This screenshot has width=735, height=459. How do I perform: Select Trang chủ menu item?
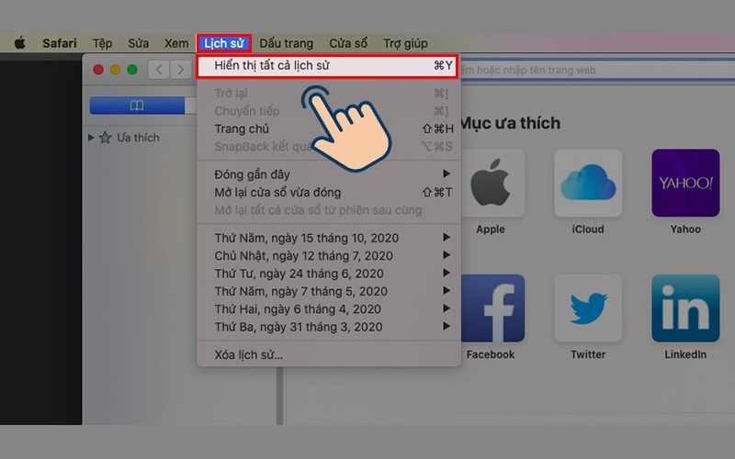[x=242, y=129]
